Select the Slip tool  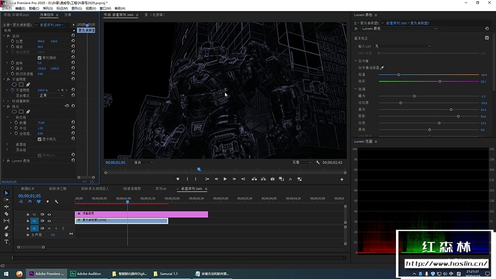[6, 221]
